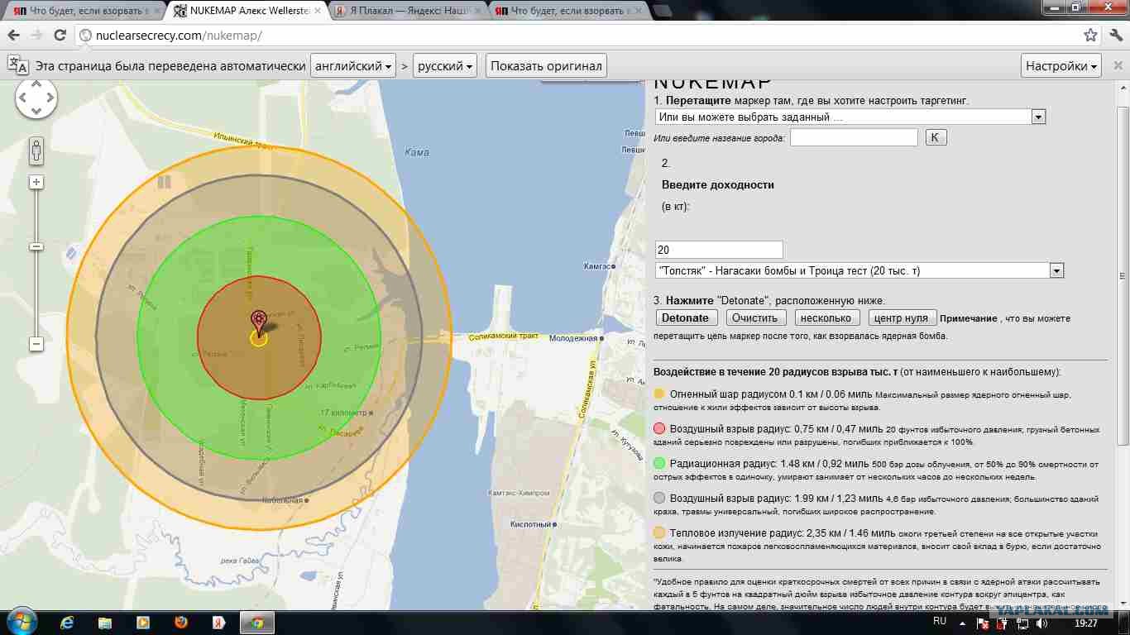Click the translate icon in the translation bar
Viewport: 1130px width, 635px height.
click(17, 65)
